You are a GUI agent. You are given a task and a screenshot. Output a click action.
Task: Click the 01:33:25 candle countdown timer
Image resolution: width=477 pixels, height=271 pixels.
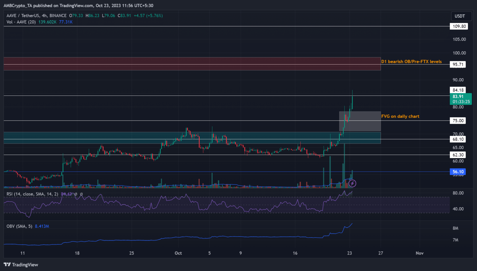click(x=461, y=102)
